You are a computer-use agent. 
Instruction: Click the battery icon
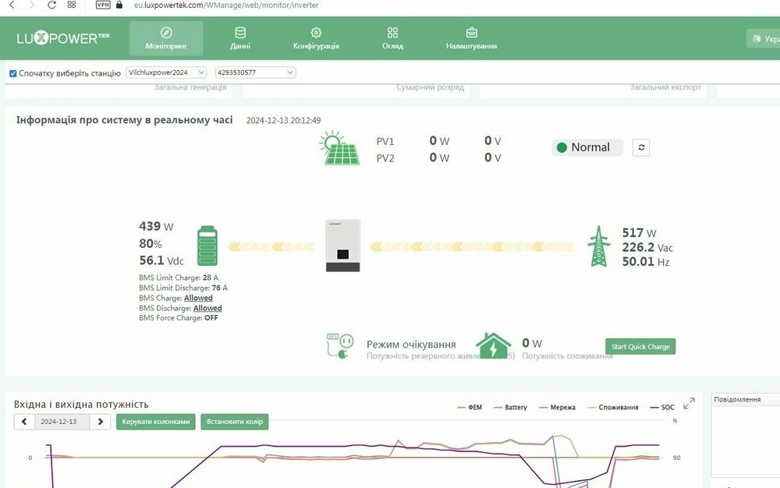click(x=207, y=246)
